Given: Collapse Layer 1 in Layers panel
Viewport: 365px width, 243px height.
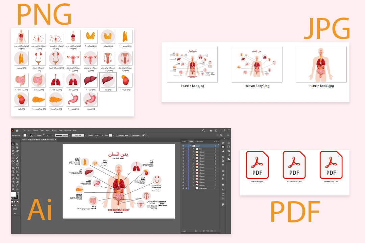Looking at the screenshot, I should (x=190, y=146).
